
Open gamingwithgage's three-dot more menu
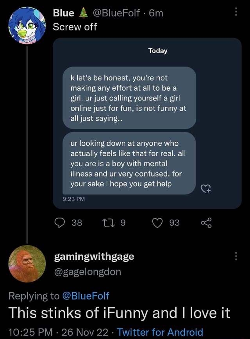(236, 256)
